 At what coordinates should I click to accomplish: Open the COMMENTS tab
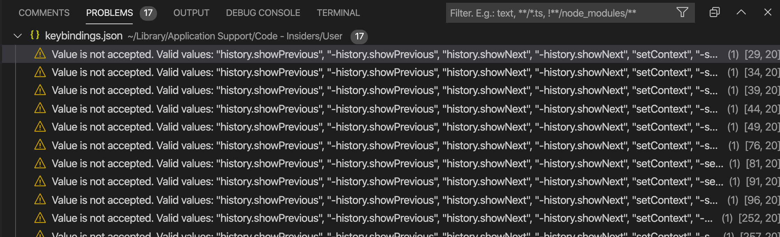click(x=44, y=12)
